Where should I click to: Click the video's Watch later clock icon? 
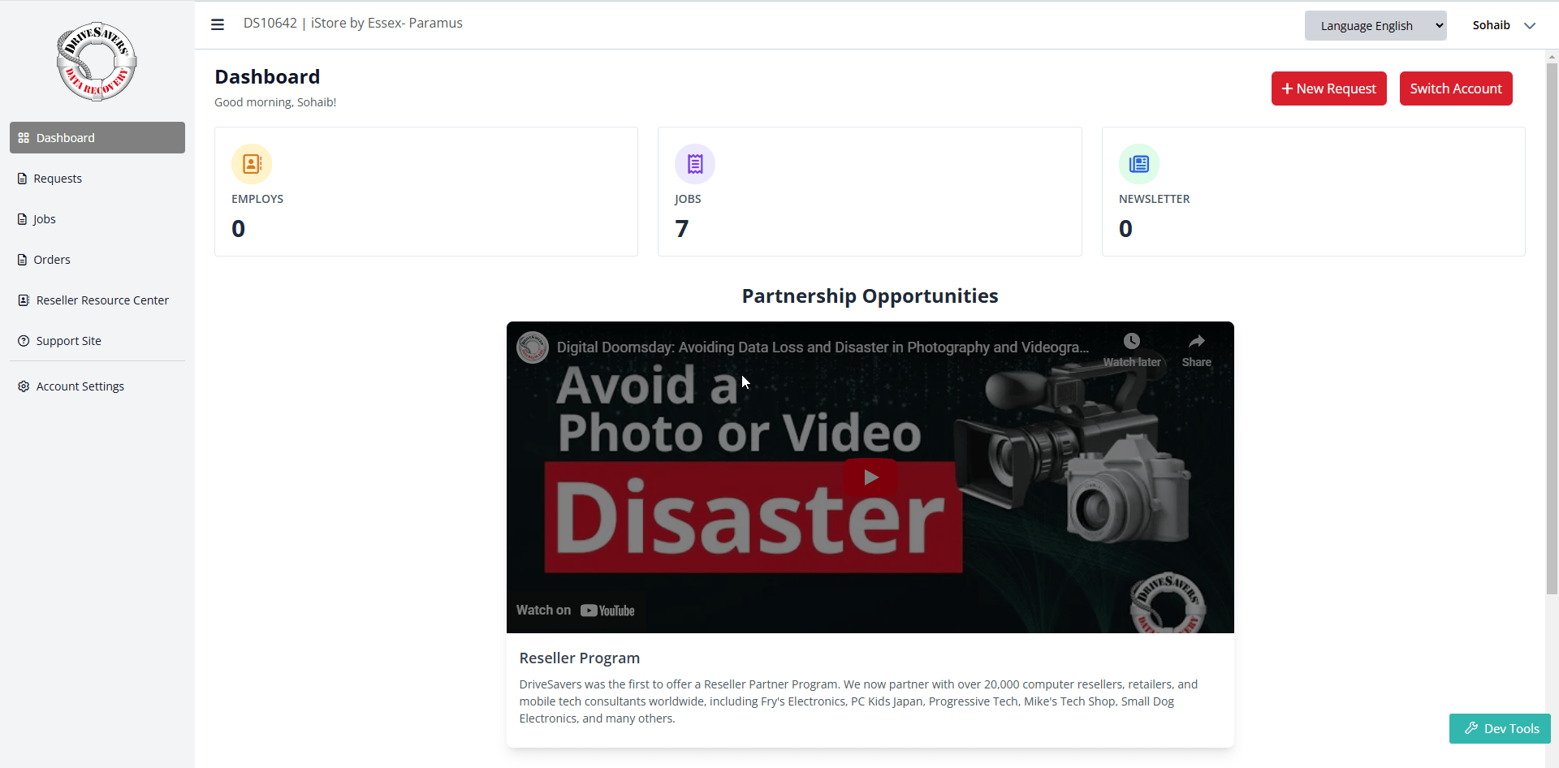pyautogui.click(x=1131, y=342)
